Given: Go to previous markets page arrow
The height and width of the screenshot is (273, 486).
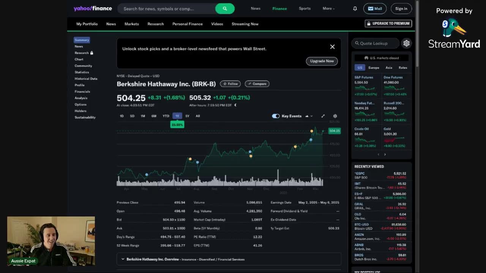Looking at the screenshot, I should (x=378, y=154).
